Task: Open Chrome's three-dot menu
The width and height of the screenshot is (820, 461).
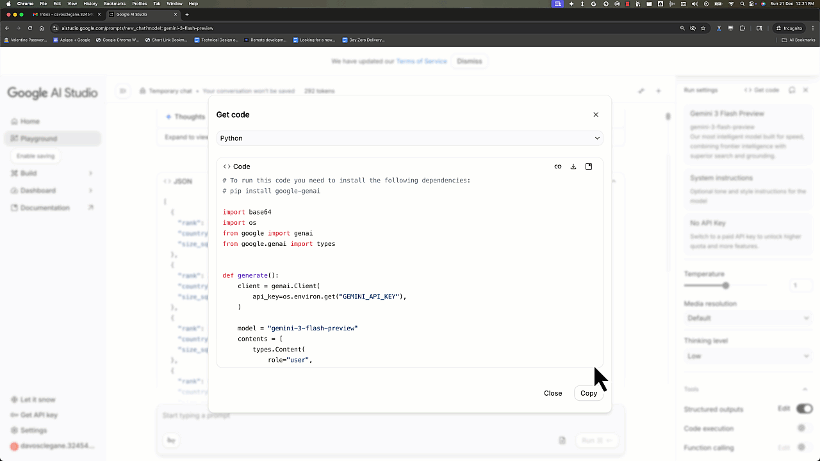Action: pos(813,28)
